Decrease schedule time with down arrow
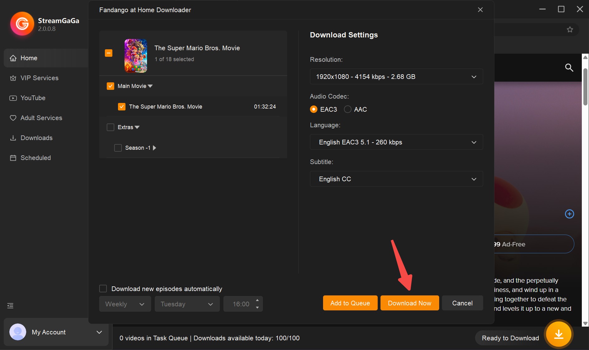This screenshot has height=350, width=589. 257,308
